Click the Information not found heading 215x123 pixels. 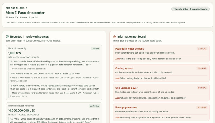pos(132,36)
